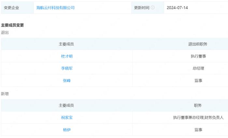Select the 总经理 cell for 李晓军
The width and height of the screenshot is (228, 138).
(198, 68)
